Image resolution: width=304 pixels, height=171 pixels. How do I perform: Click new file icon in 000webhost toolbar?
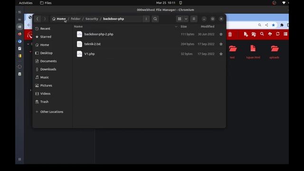coord(246,34)
